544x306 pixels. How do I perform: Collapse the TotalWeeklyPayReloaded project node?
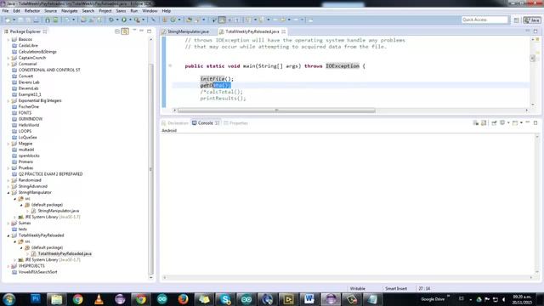tap(8, 235)
